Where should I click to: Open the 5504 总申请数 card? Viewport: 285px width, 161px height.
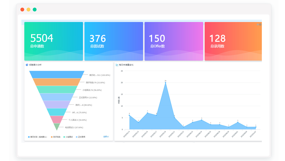coord(54,41)
